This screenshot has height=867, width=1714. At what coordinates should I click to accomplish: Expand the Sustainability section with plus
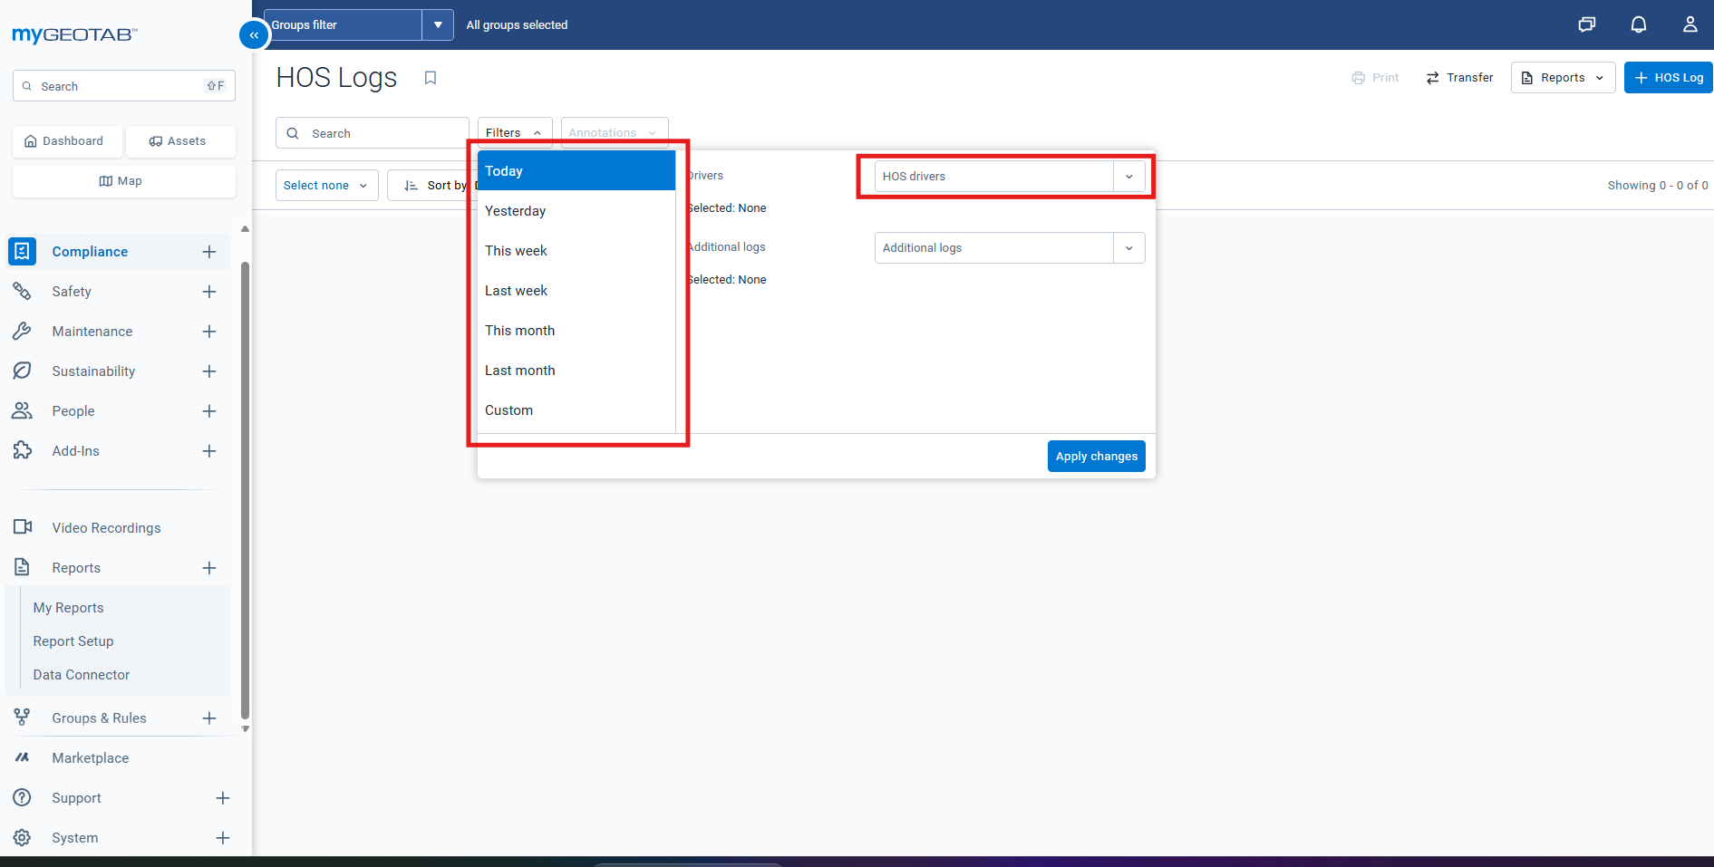(x=209, y=371)
